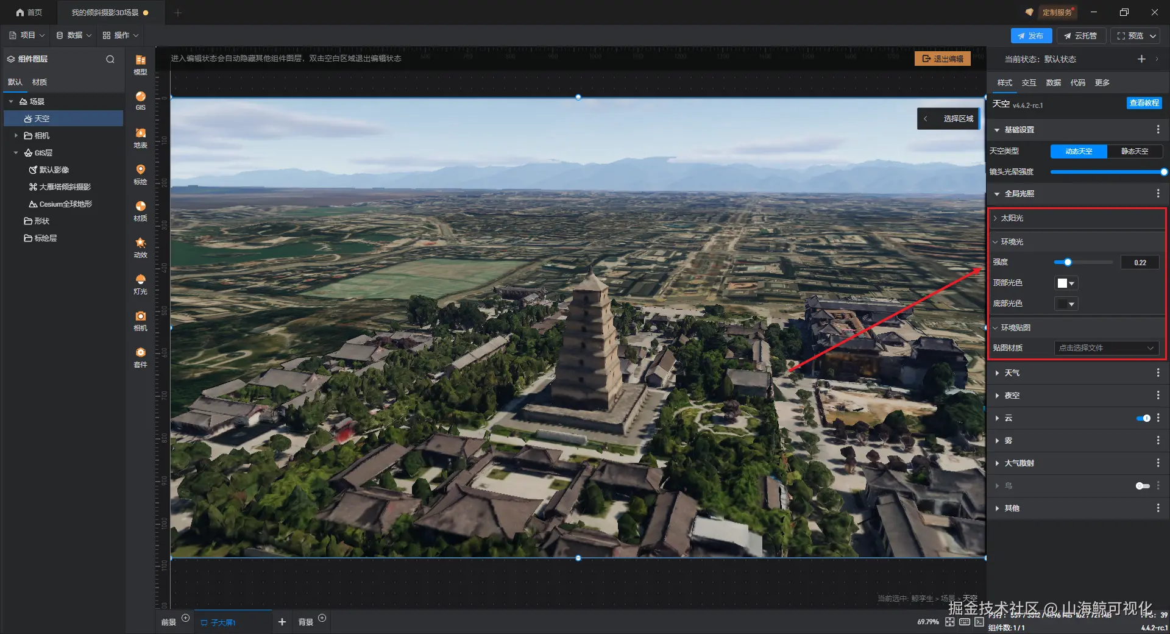The image size is (1170, 634).
Task: Open the 其他 section options menu
Action: tap(1158, 508)
